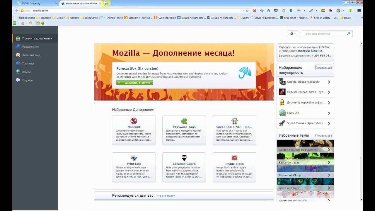Click the red-blue GM toolbar icon
Viewport: 375px width, 211px height.
[330, 11]
